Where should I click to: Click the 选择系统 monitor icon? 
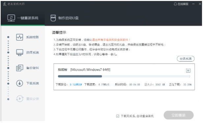pos(19,52)
